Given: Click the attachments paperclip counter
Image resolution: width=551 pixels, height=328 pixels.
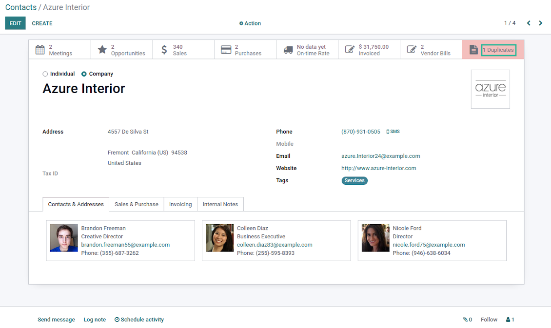Looking at the screenshot, I should 467,320.
